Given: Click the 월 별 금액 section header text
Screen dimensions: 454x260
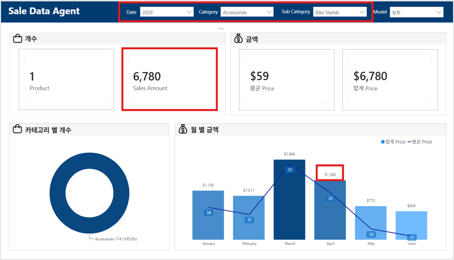Looking at the screenshot, I should pos(204,130).
